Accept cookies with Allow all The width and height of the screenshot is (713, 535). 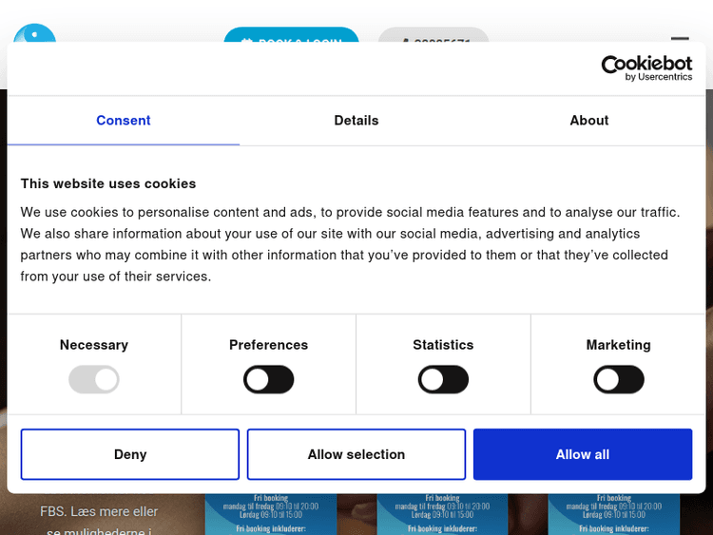click(583, 454)
